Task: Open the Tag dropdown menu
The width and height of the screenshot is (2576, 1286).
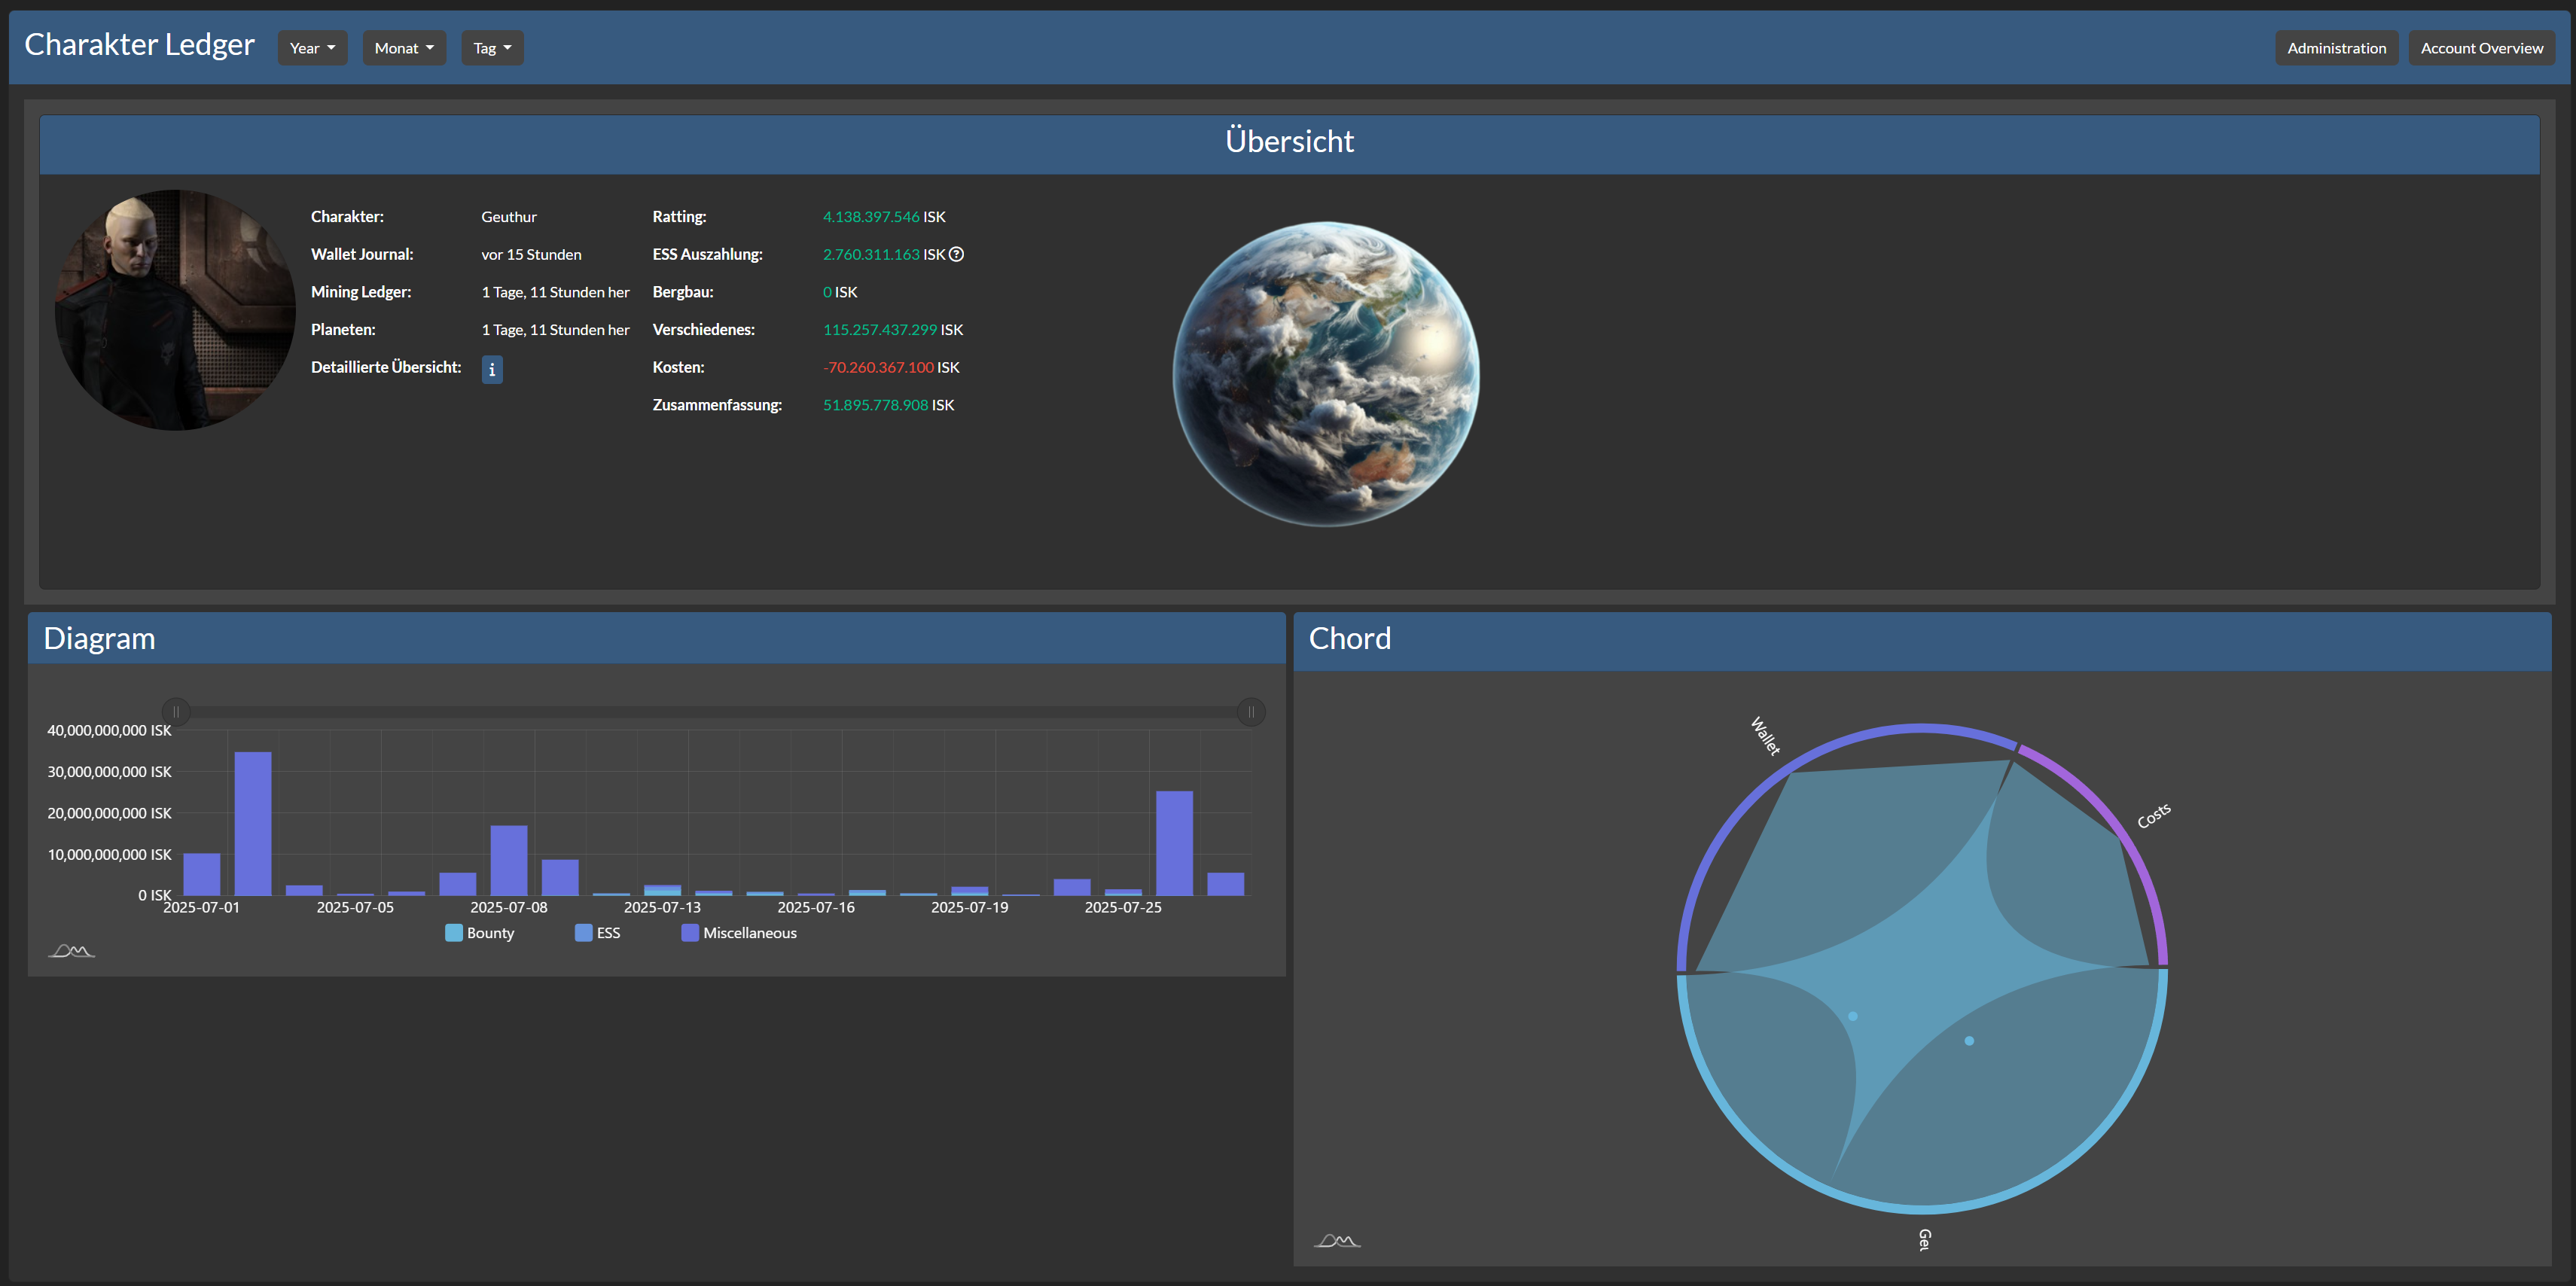Action: pos(492,48)
